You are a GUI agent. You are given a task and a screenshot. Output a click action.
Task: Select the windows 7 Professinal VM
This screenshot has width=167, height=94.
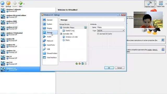(x=28, y=34)
